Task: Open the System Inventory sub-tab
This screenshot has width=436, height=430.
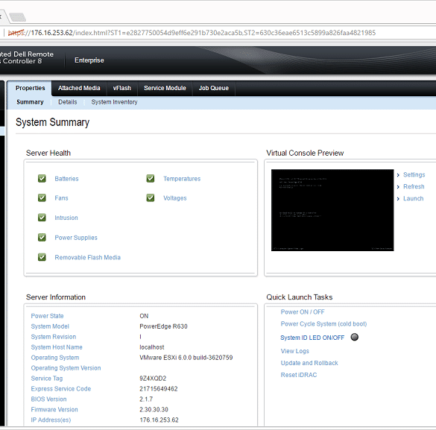Action: click(x=114, y=102)
